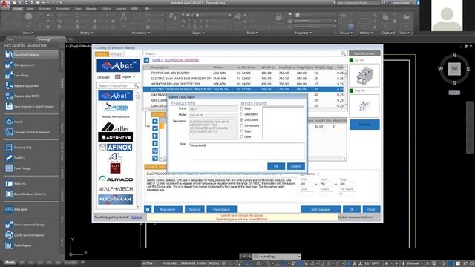475x267 pixels.
Task: Select the AFINOX brand logo
Action: pos(116,148)
